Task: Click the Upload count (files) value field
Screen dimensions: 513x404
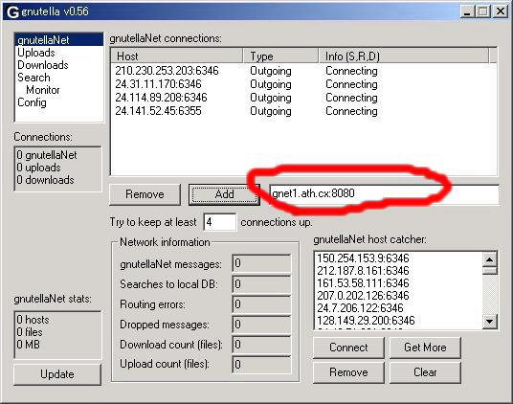Action: (261, 365)
